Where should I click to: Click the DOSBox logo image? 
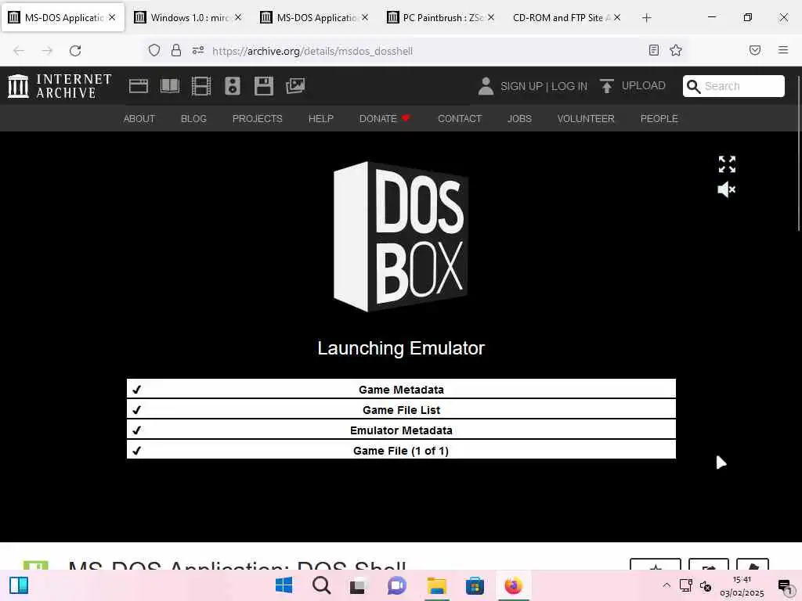(x=400, y=236)
